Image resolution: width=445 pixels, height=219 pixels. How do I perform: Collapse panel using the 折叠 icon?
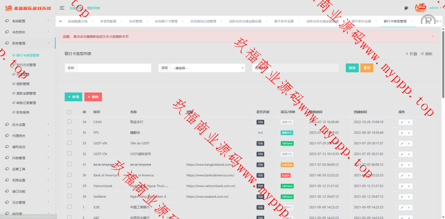[x=411, y=54]
